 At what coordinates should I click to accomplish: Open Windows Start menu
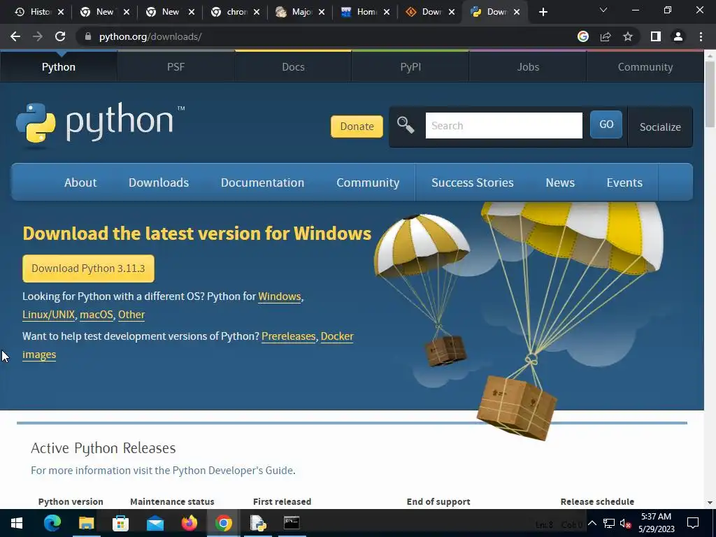[x=17, y=523]
